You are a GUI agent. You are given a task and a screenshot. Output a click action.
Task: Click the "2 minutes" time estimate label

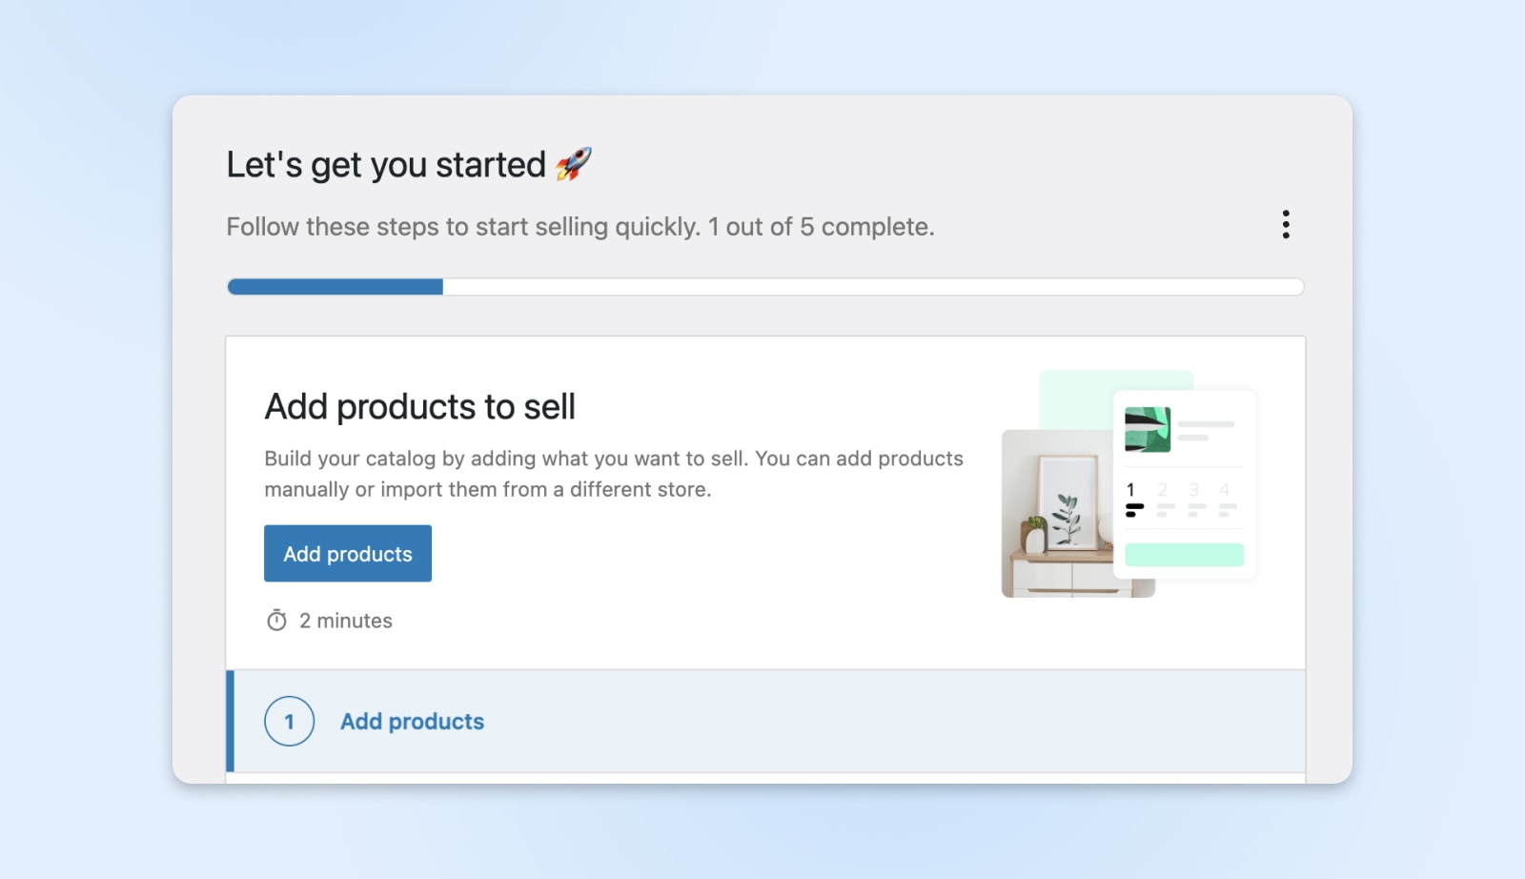345,621
